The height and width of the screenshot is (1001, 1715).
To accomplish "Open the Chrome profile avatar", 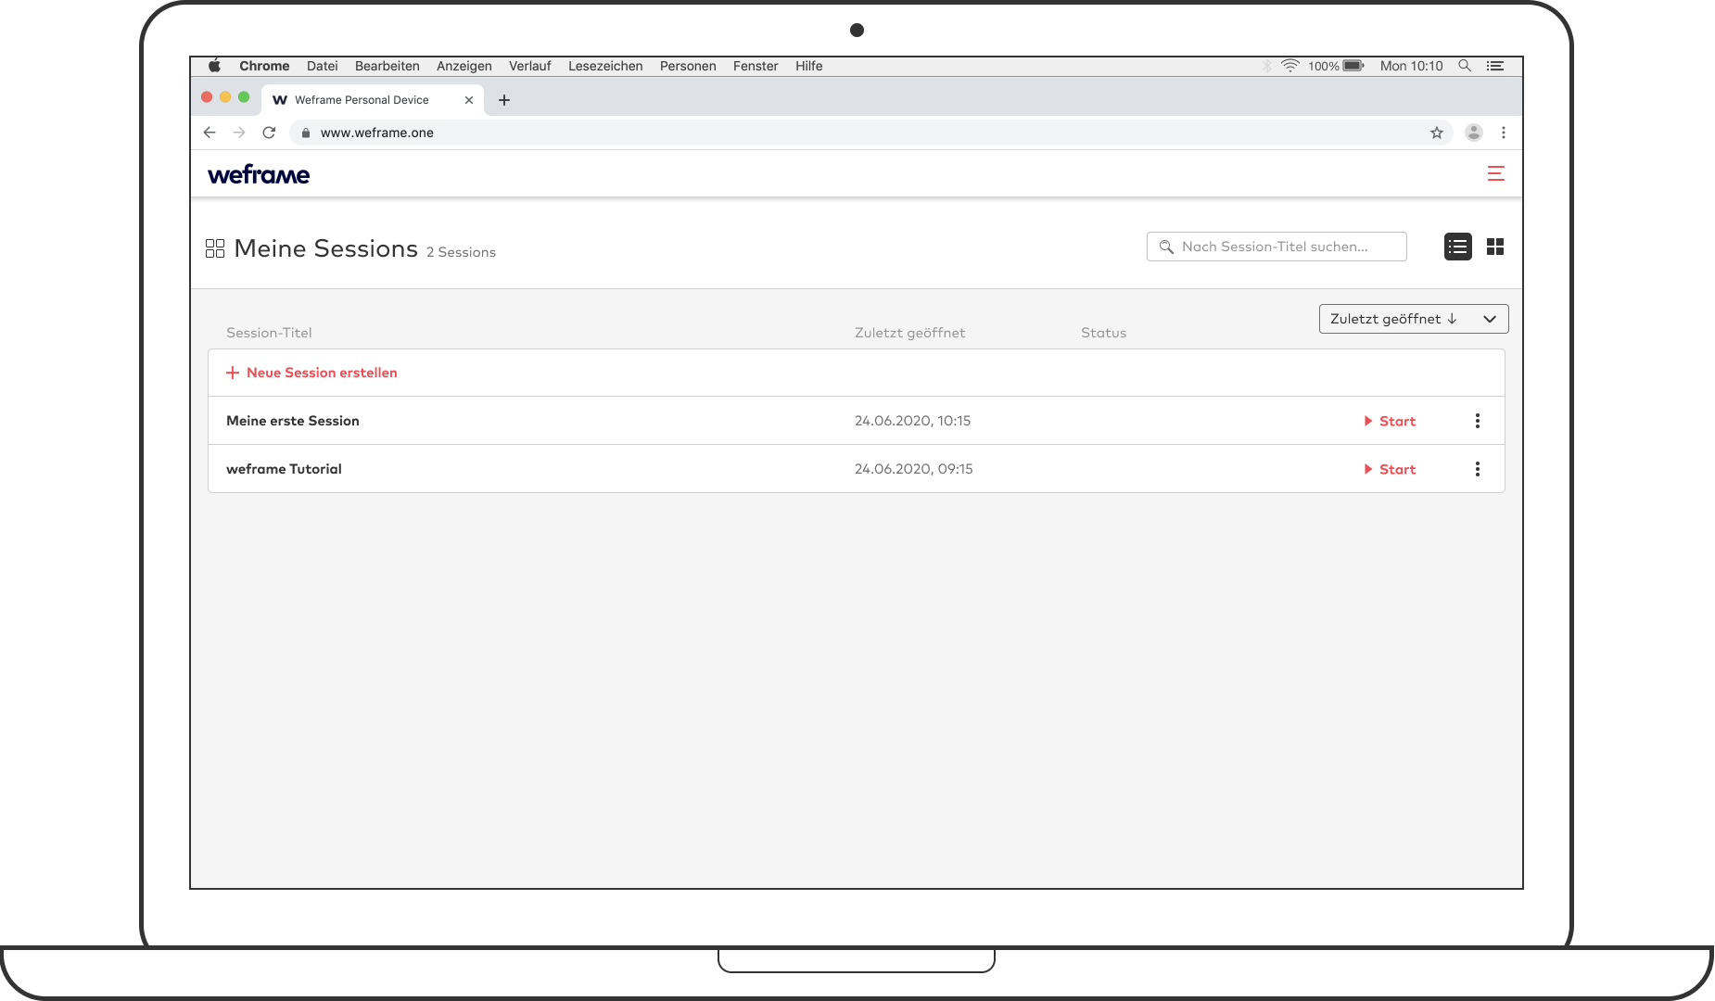I will pos(1474,133).
